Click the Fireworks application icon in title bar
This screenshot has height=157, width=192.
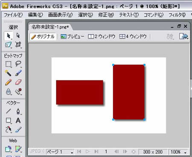(x=5, y=6)
